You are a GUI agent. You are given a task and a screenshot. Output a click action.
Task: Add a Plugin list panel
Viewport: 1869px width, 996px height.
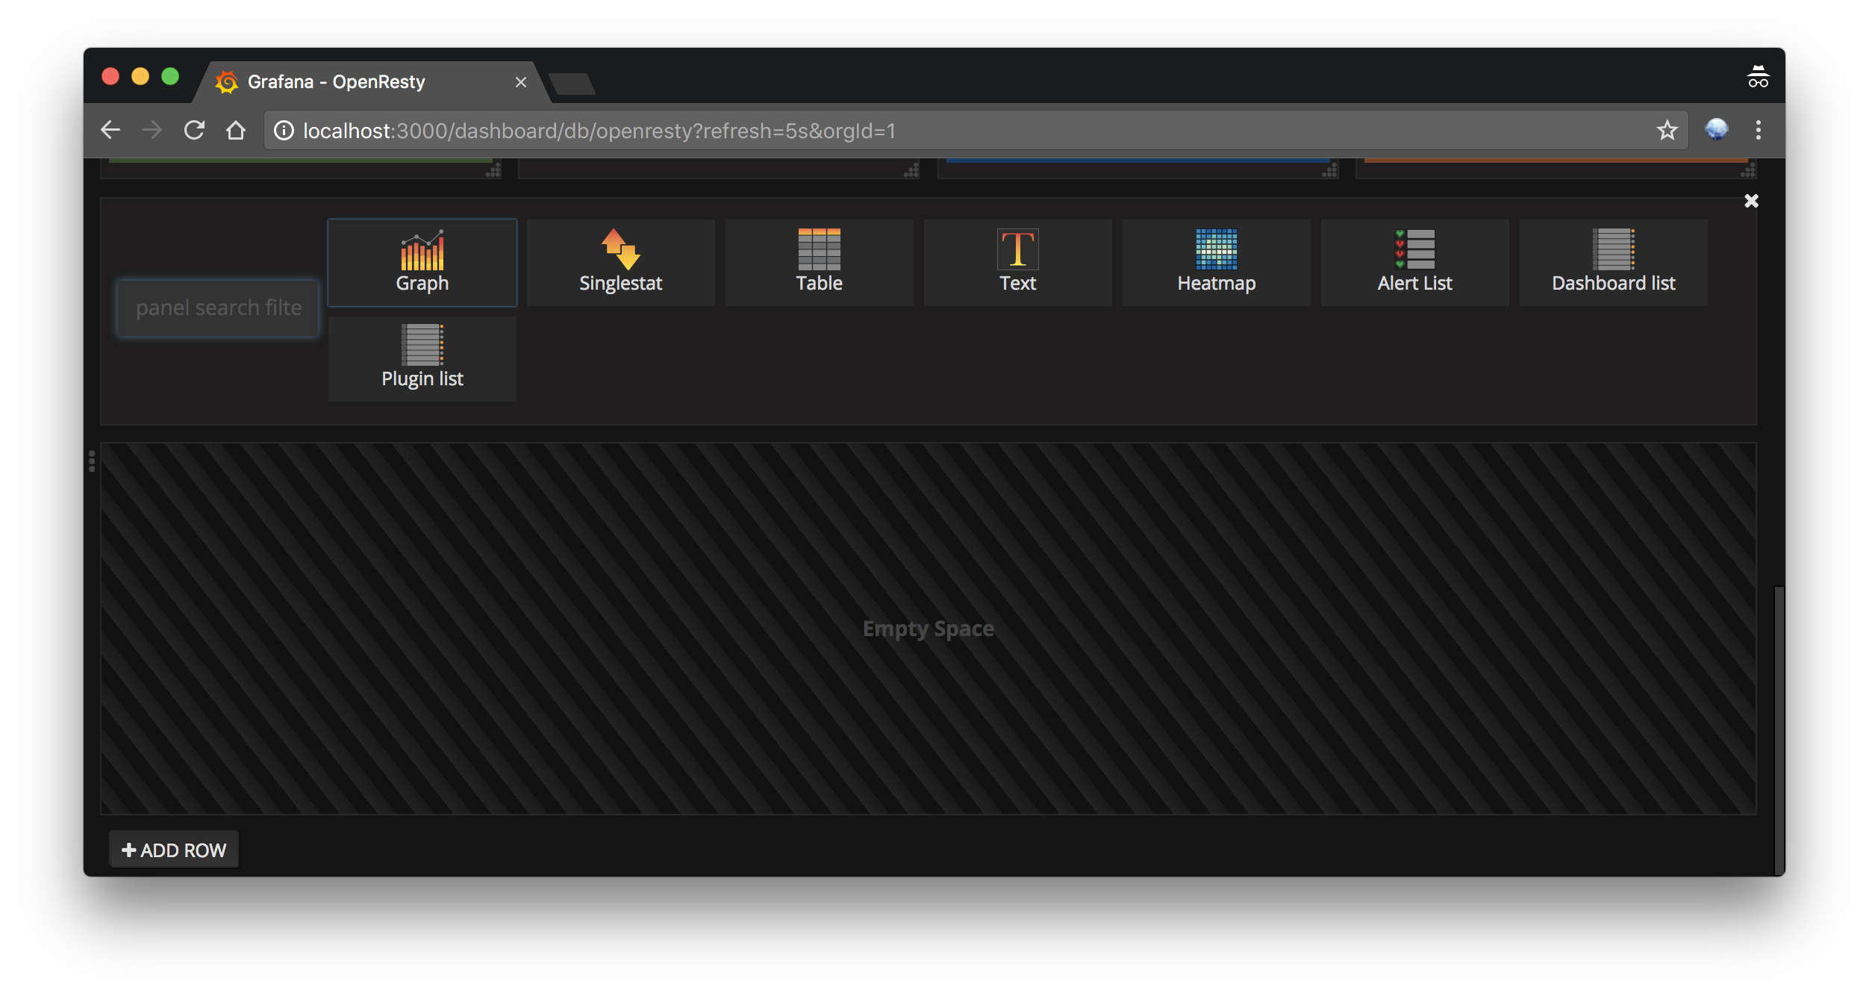[x=422, y=358]
